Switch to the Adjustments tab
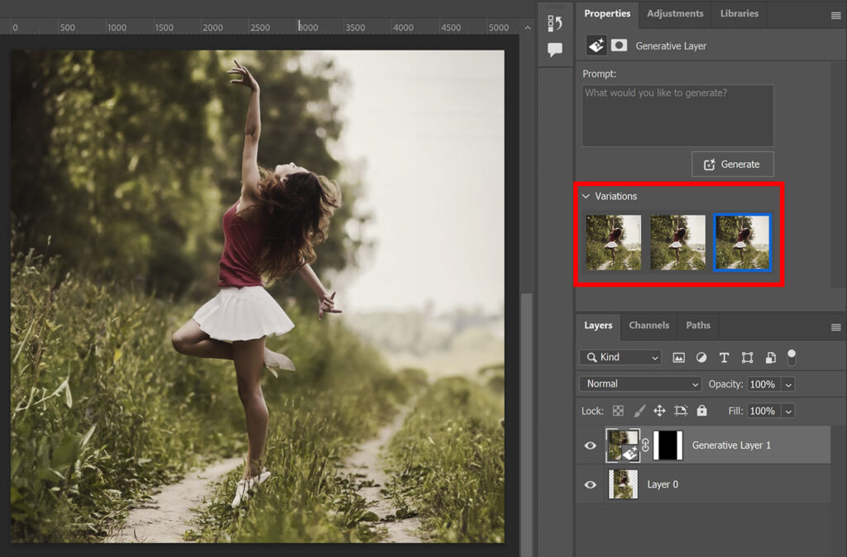 point(675,13)
